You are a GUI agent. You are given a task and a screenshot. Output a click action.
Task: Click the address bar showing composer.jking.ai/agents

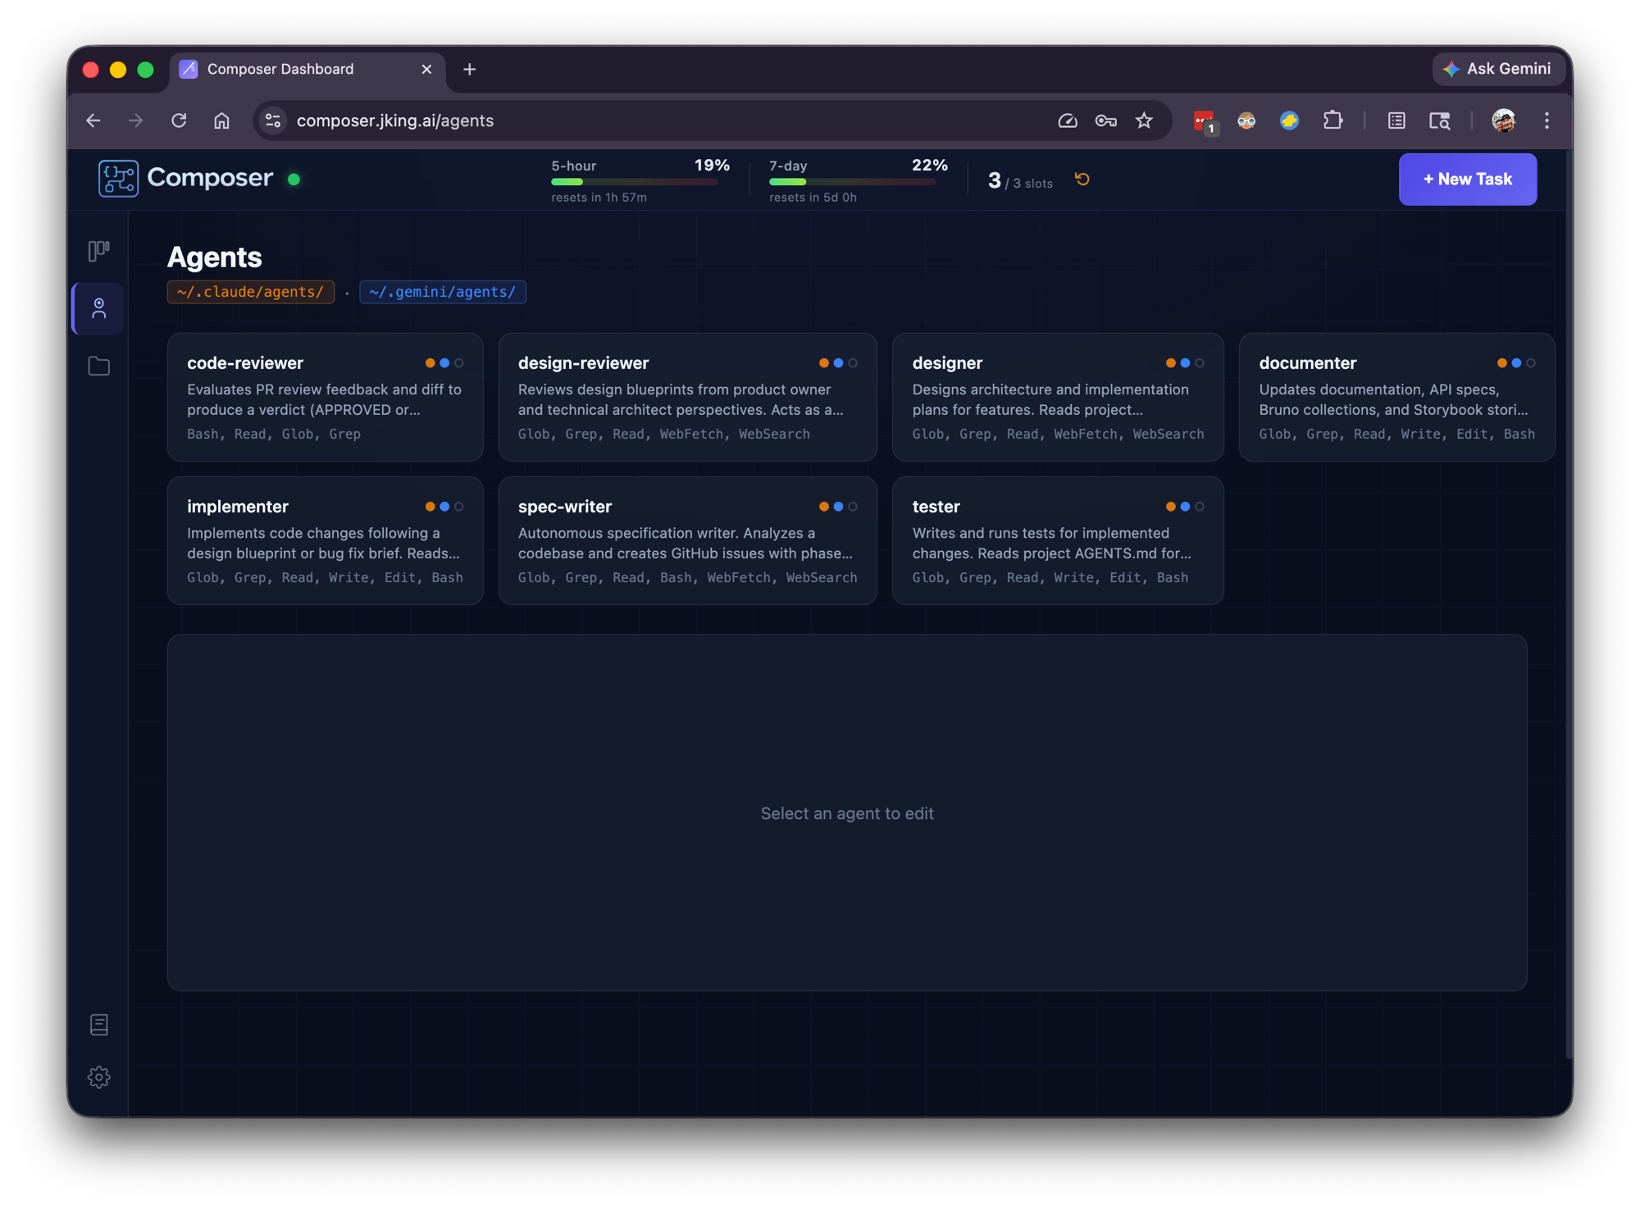click(394, 121)
